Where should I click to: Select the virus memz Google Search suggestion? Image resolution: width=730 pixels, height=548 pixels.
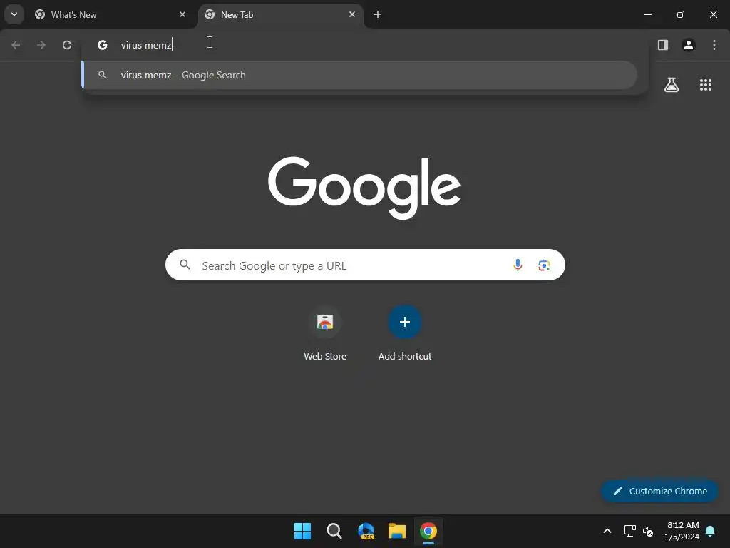(359, 75)
